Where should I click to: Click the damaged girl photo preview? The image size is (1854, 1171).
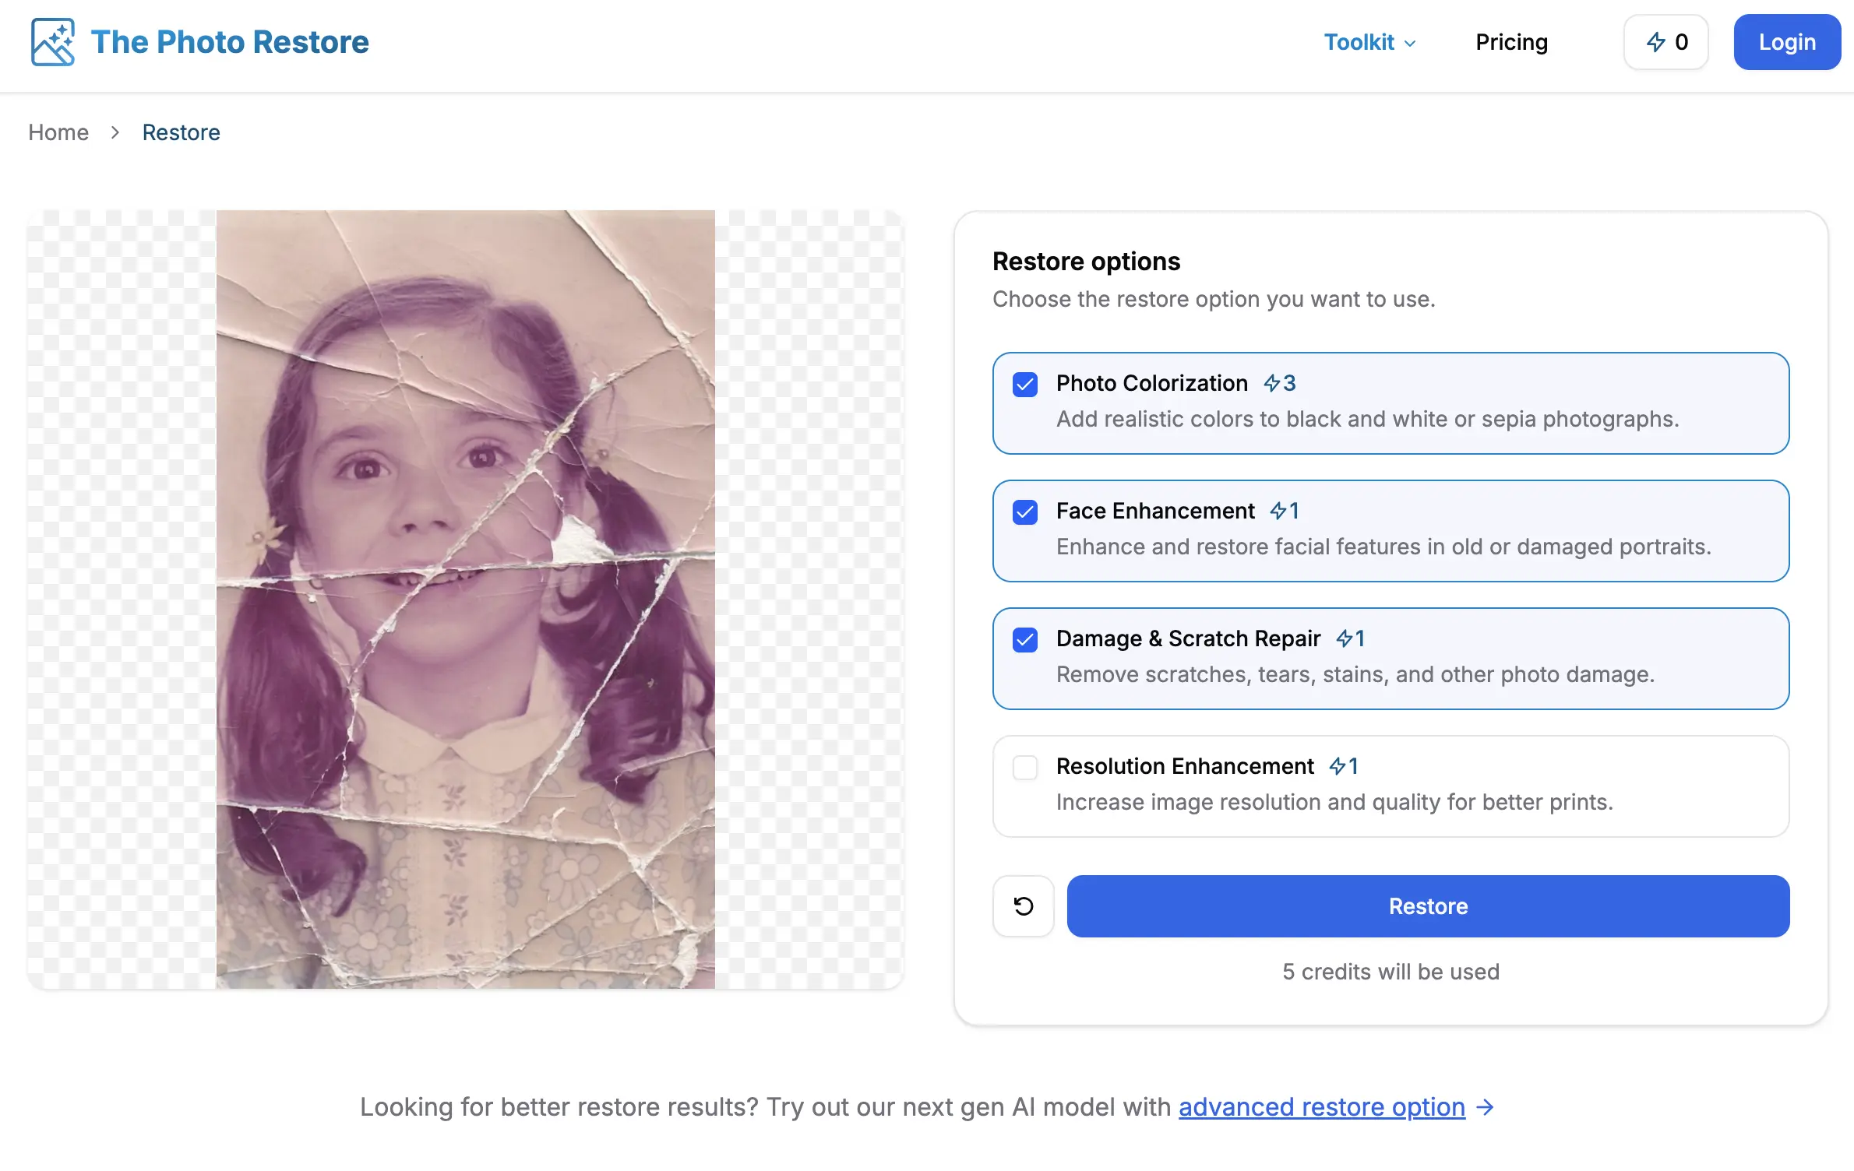pos(465,599)
